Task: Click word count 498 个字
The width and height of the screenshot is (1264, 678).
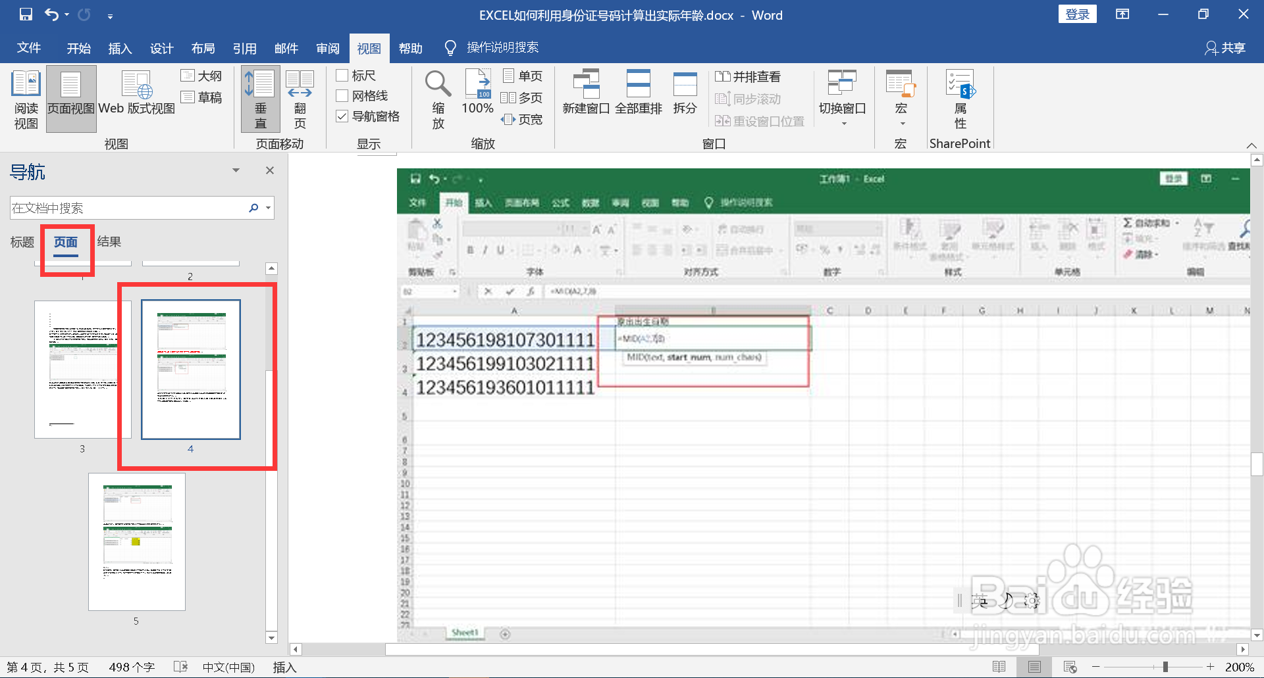Action: click(x=132, y=667)
